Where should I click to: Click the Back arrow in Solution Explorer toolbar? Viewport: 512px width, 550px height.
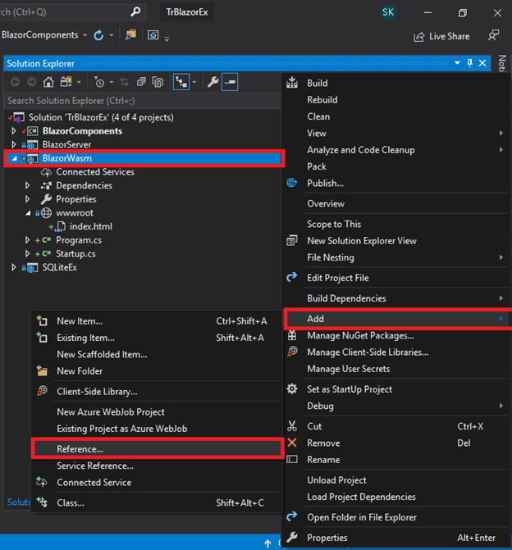[15, 82]
